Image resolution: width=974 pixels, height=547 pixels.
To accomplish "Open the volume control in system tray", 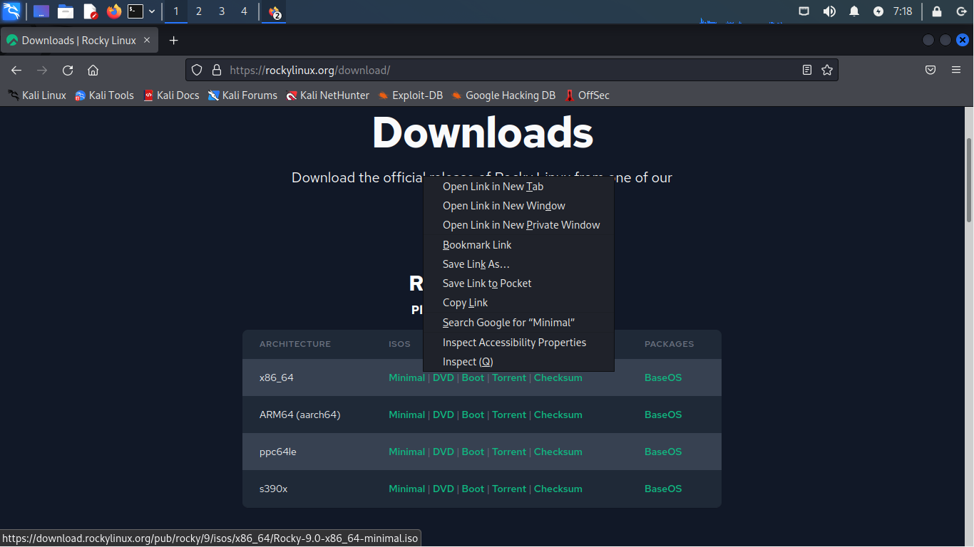I will [829, 11].
